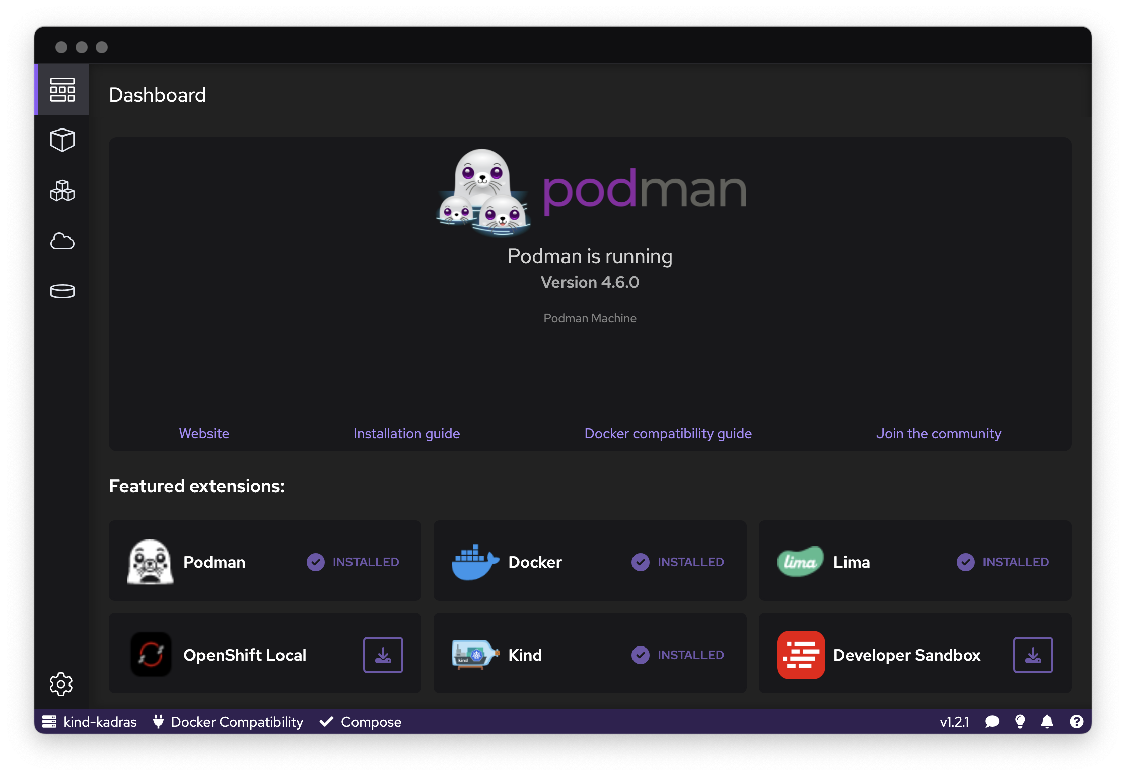The image size is (1126, 776).
Task: Expand the Developer Sandbox install options
Action: 1033,655
